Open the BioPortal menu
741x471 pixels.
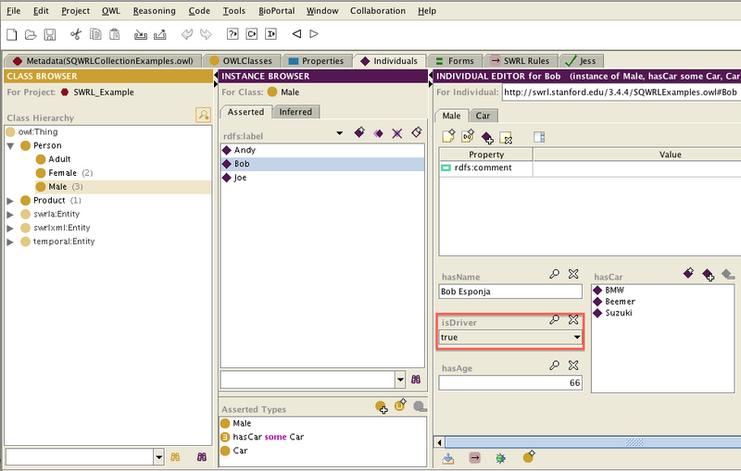(x=276, y=10)
